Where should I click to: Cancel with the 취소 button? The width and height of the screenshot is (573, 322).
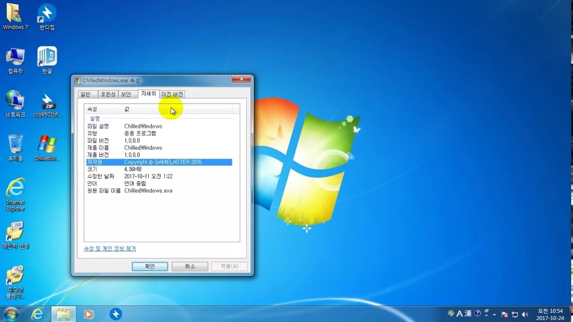[190, 267]
